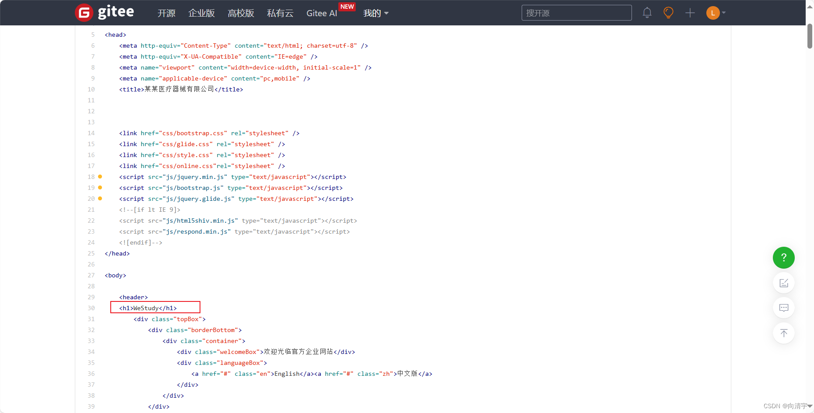Click the css/online.css link line
The image size is (814, 413).
pyautogui.click(x=202, y=166)
